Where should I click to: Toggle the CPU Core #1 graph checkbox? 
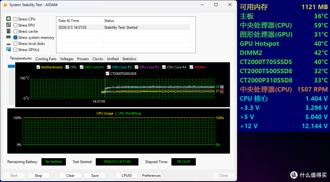tap(82, 67)
